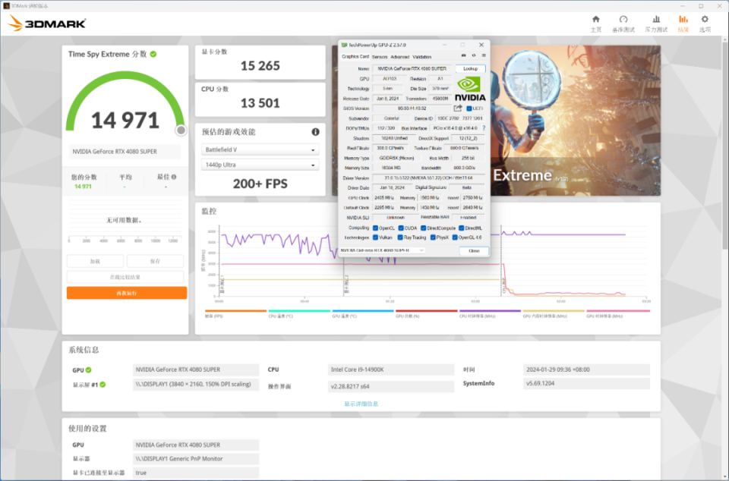Toggle the Vulkan checkbox
Image resolution: width=729 pixels, height=481 pixels.
(375, 237)
